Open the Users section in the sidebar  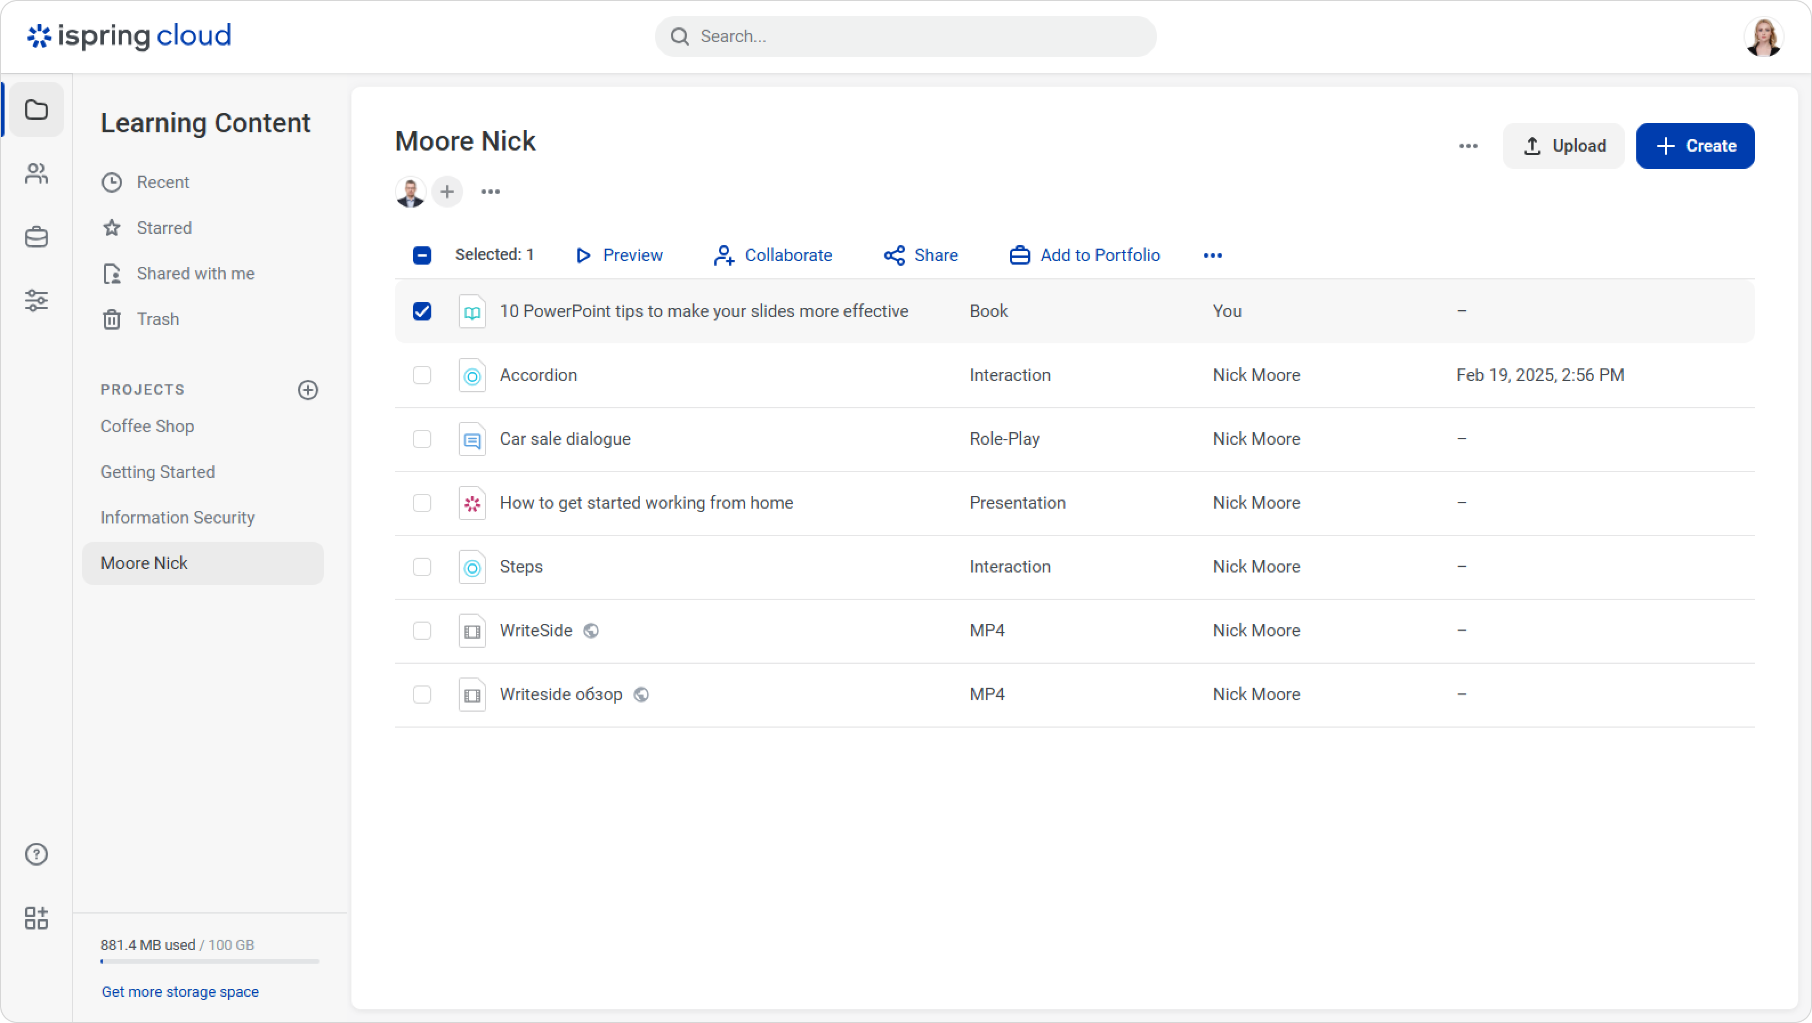[x=36, y=174]
